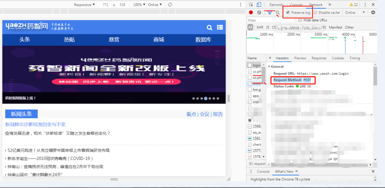Check the Hide data URLs checkbox
The height and width of the screenshot is (188, 385).
[300, 20]
